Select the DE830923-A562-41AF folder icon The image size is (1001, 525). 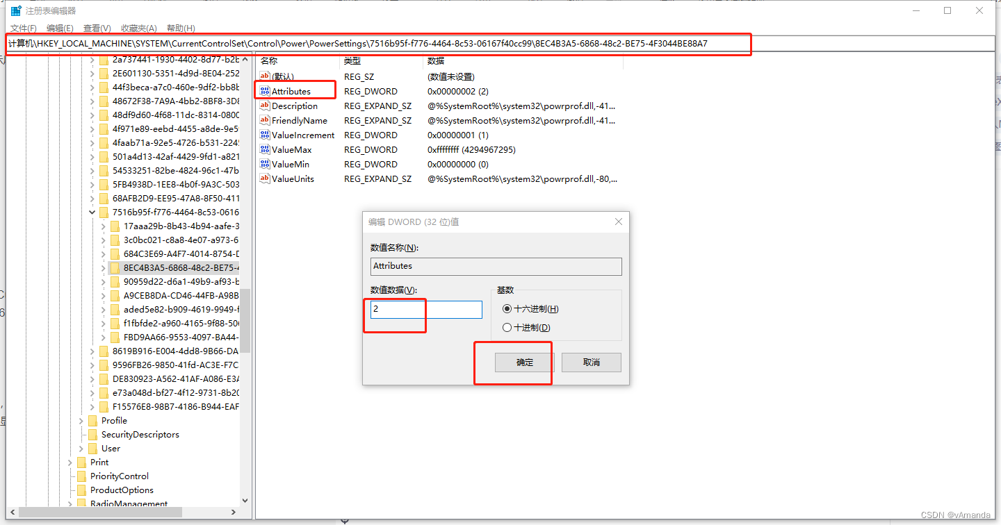tap(104, 378)
